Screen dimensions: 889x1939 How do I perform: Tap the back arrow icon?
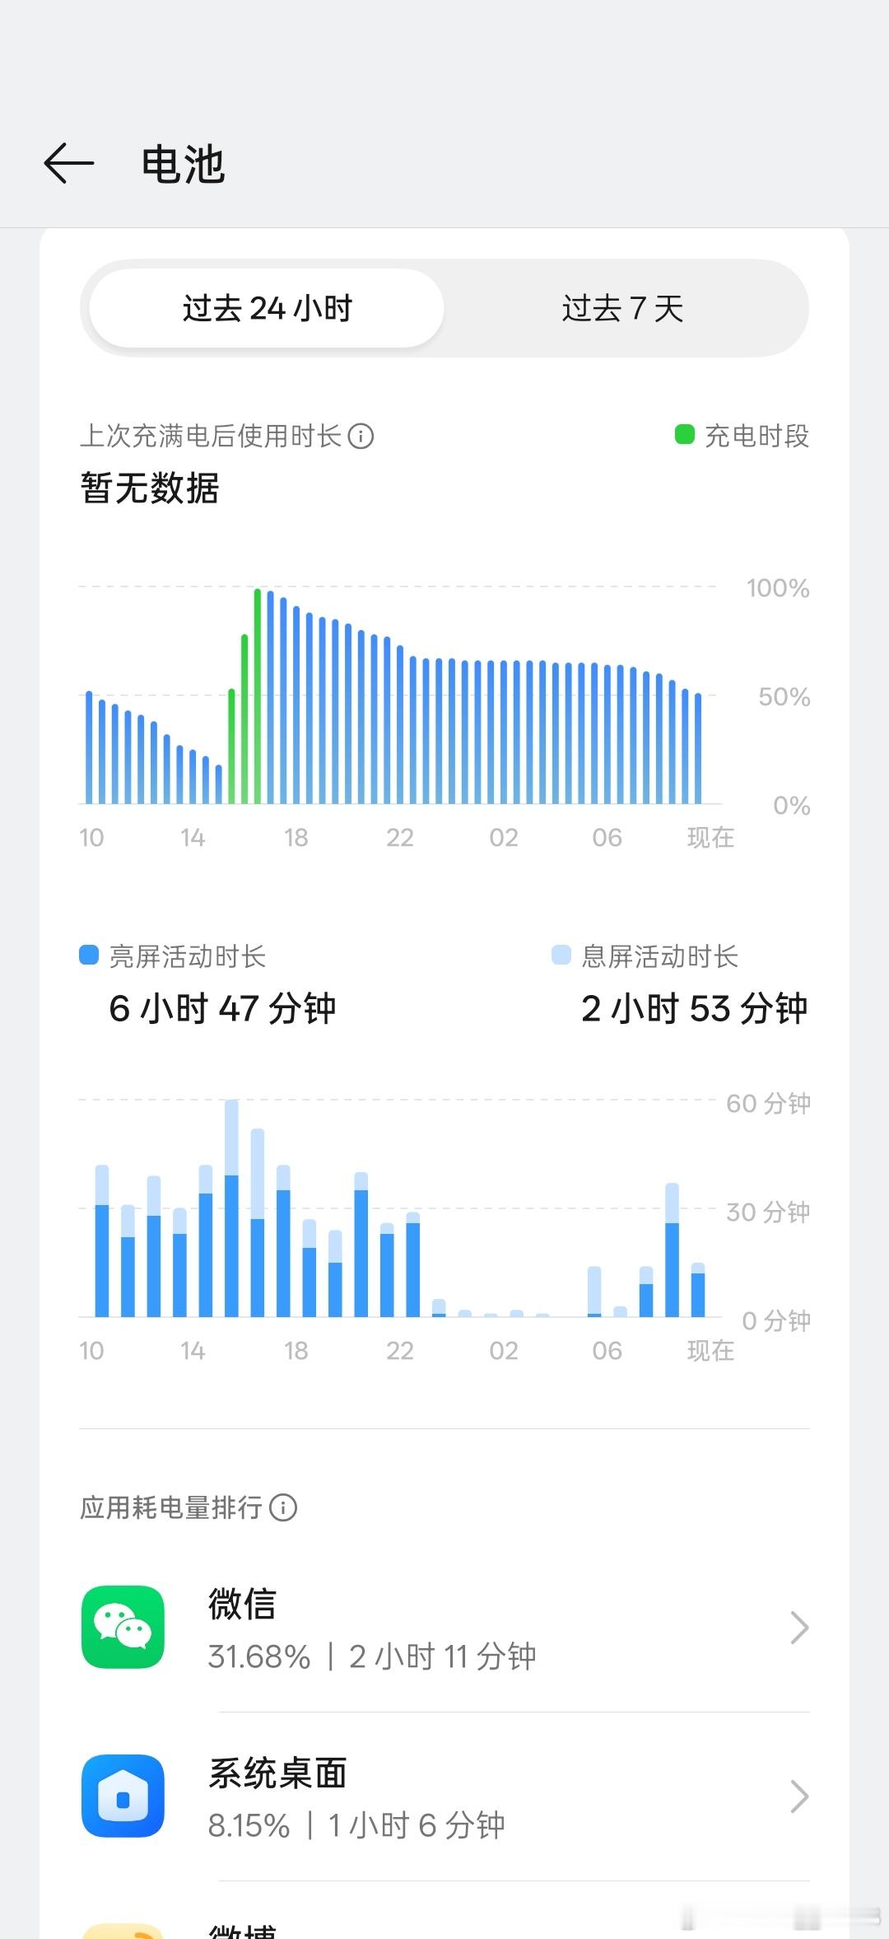coord(69,163)
